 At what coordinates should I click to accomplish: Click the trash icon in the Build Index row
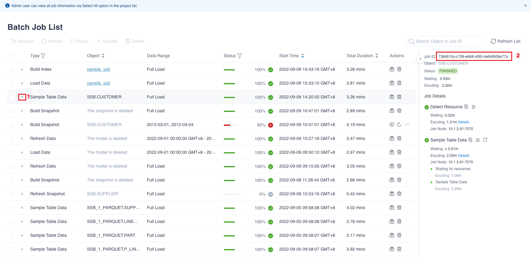click(x=399, y=69)
